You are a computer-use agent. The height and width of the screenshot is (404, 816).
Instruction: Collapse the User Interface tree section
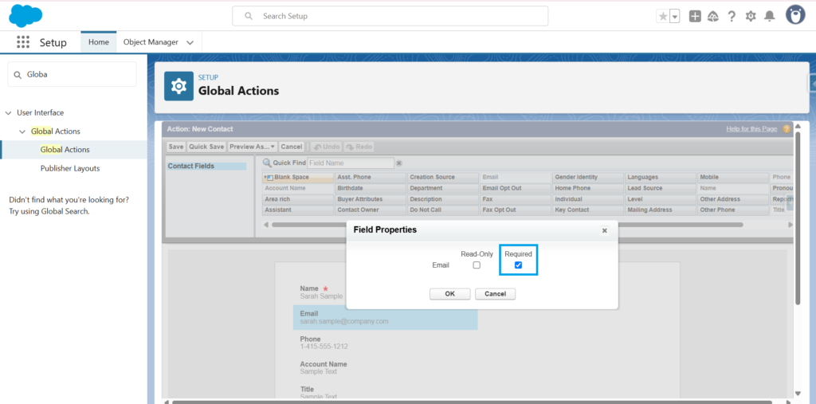click(9, 113)
